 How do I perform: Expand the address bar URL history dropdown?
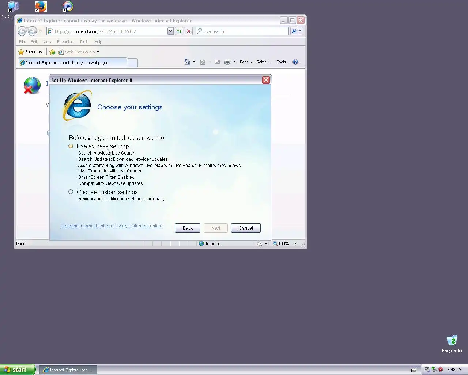(x=170, y=31)
